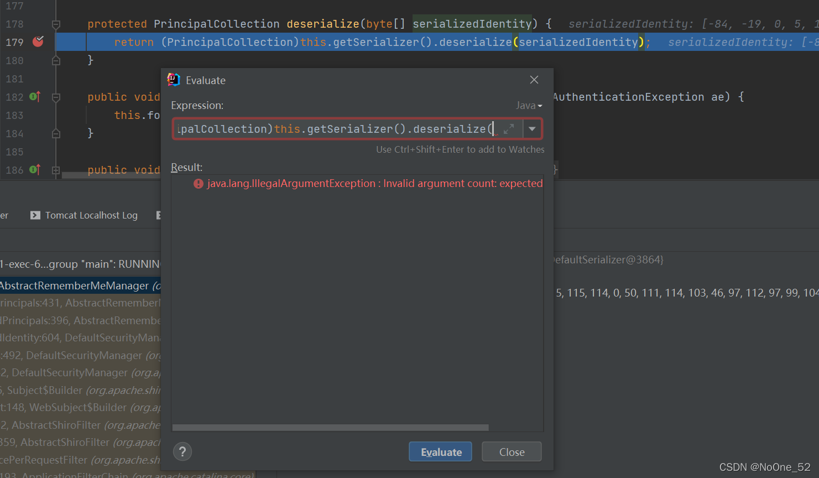Image resolution: width=819 pixels, height=478 pixels.
Task: Open the thread selector showing group "main": RUNNING
Action: click(80, 264)
